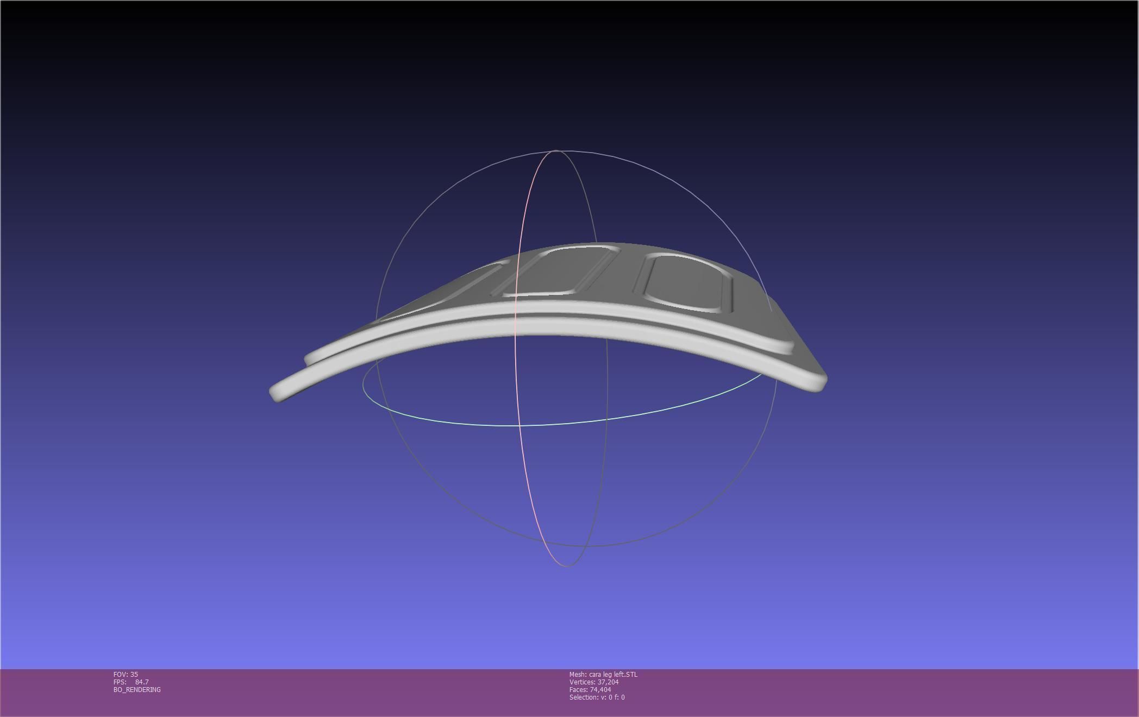Click the Vertices: 37,204 readout
The image size is (1139, 717).
point(594,682)
